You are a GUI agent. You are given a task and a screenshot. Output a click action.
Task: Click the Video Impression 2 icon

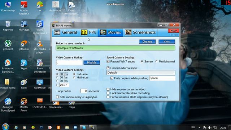40,27
